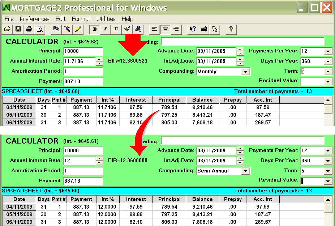This screenshot has height=226, width=335.
Task: Click the yellow question mark help icon
Action: point(231,29)
